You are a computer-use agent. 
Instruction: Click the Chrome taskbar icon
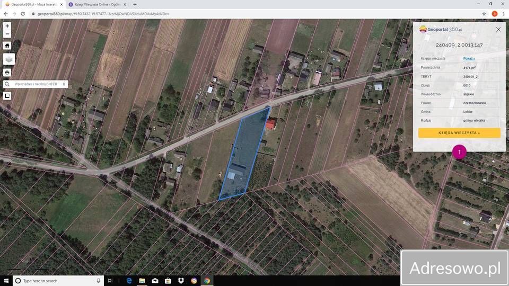click(x=207, y=281)
